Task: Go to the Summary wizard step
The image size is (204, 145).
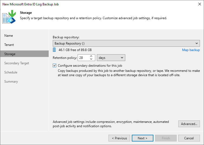Action: pos(11,82)
